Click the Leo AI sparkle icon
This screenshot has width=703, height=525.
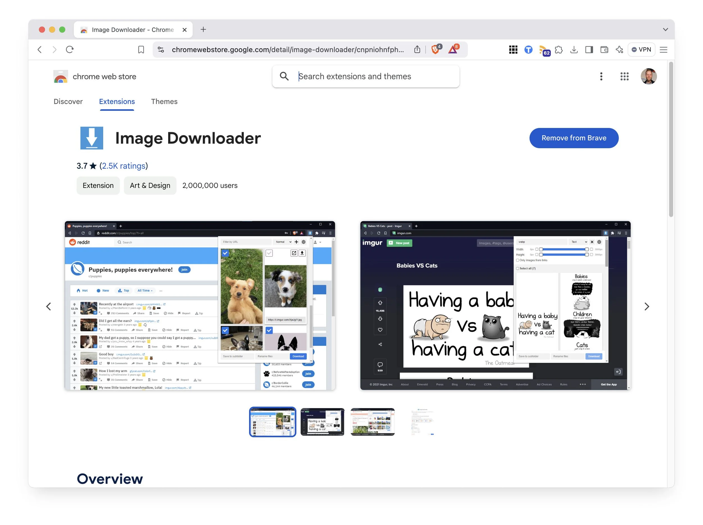tap(619, 49)
